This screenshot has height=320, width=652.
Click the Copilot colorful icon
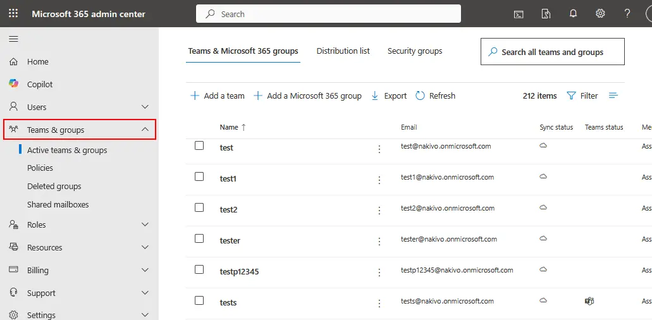(13, 83)
